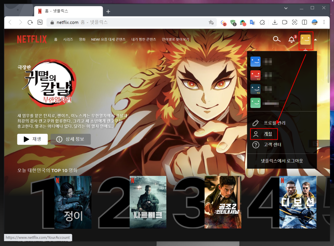Open the browser downloads icon
334x246 pixels.
[x=275, y=22]
